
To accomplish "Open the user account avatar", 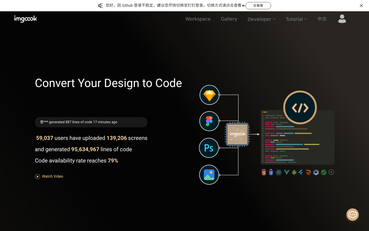I will click(x=342, y=19).
